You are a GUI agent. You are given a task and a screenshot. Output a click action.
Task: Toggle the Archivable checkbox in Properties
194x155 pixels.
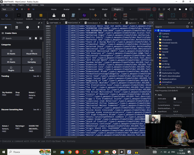175,99
